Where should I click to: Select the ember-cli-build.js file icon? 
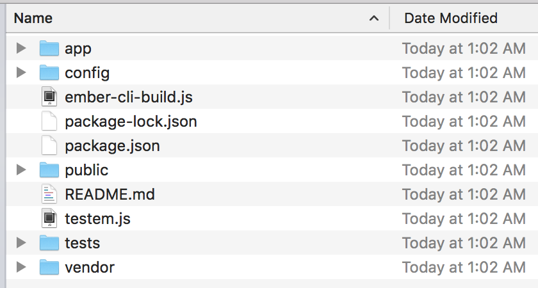coord(49,97)
